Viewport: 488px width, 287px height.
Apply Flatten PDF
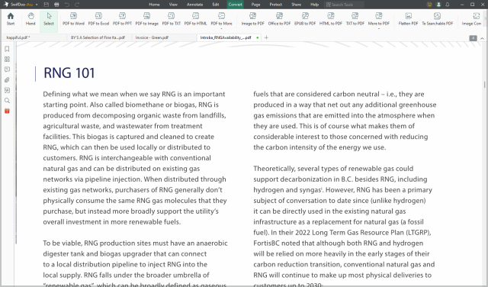pos(409,19)
